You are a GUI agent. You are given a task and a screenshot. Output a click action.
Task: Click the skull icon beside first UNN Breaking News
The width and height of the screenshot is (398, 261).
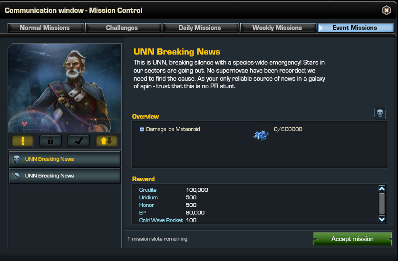point(17,159)
